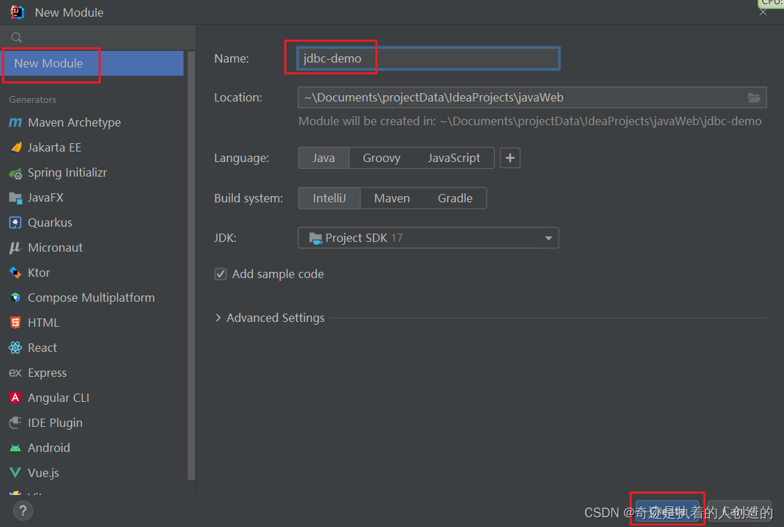
Task: Select the Micronaut generator icon
Action: point(15,248)
